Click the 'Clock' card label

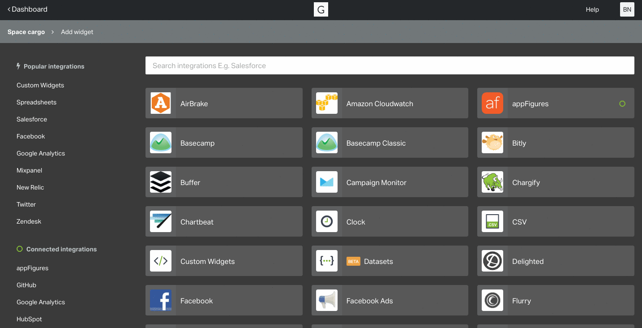(356, 222)
